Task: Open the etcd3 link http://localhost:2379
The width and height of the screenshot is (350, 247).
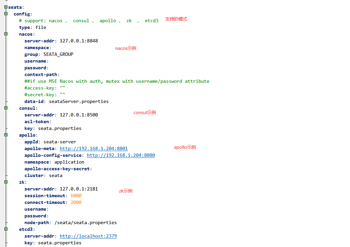Action: coord(88,236)
